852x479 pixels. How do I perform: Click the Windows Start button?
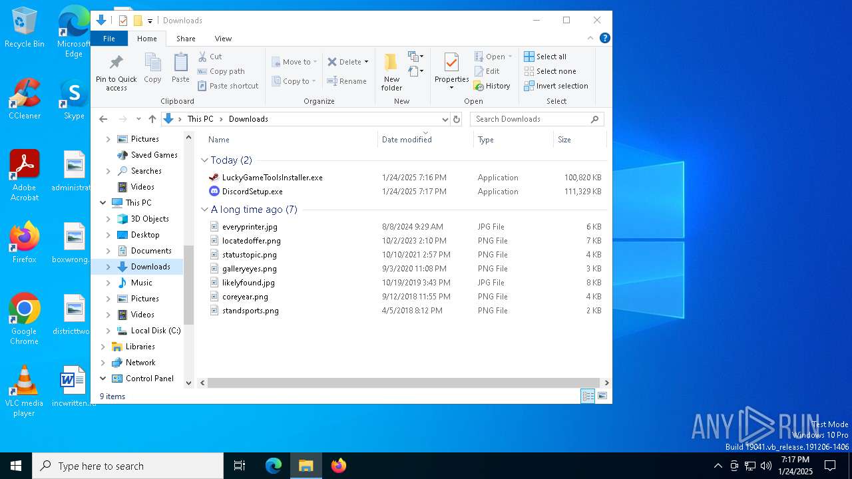point(16,466)
